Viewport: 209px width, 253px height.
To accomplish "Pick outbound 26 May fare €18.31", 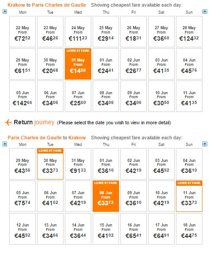I will click(x=134, y=32).
